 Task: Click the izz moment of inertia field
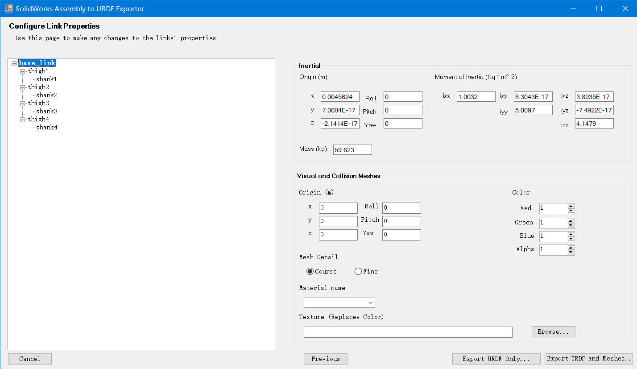click(594, 124)
